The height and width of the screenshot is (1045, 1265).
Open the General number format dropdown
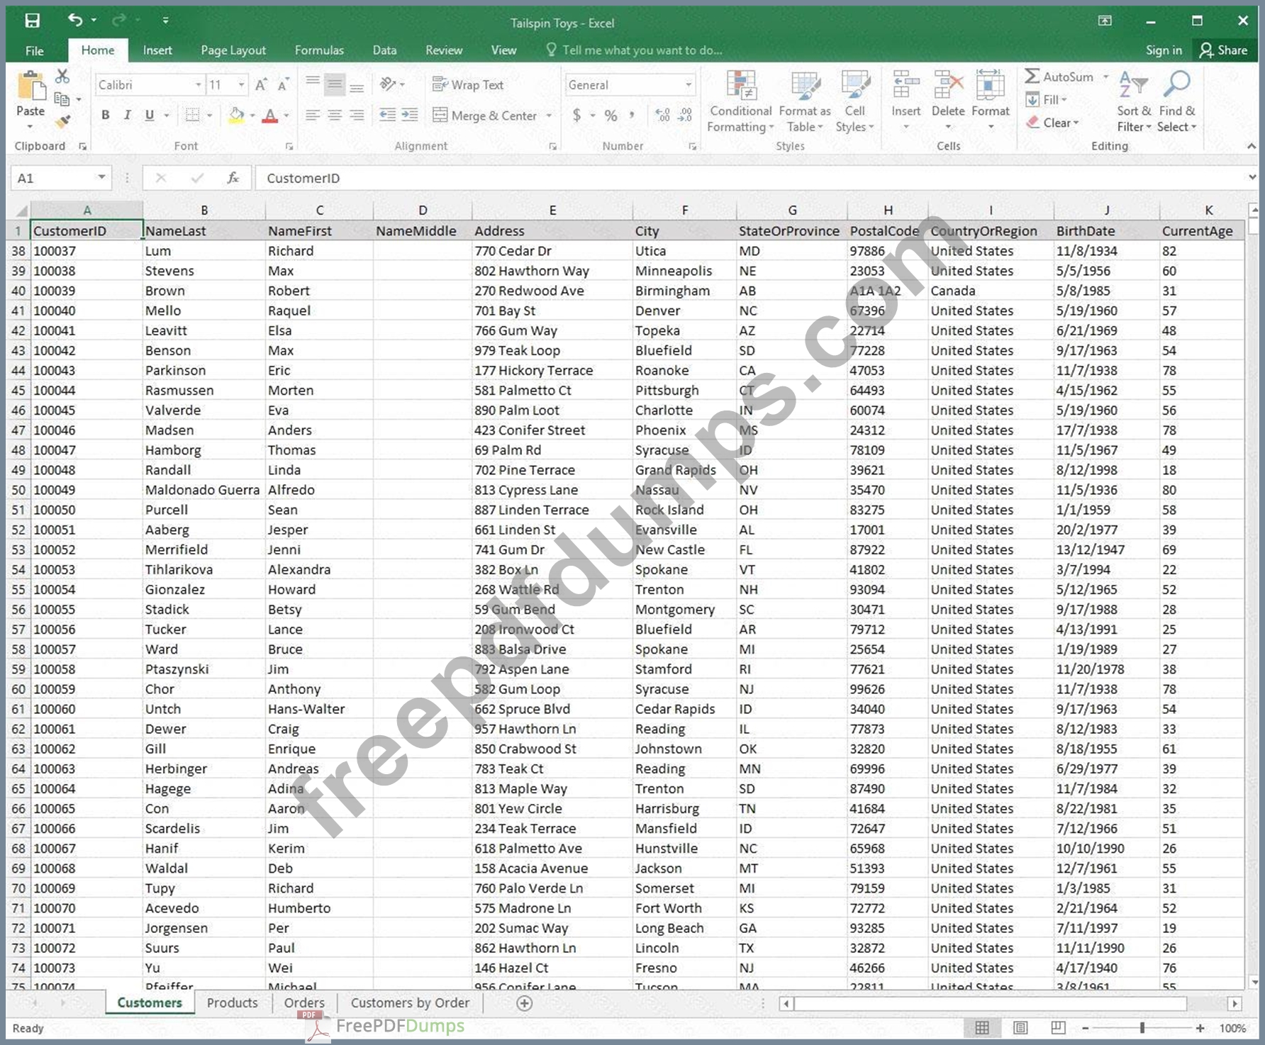click(689, 85)
